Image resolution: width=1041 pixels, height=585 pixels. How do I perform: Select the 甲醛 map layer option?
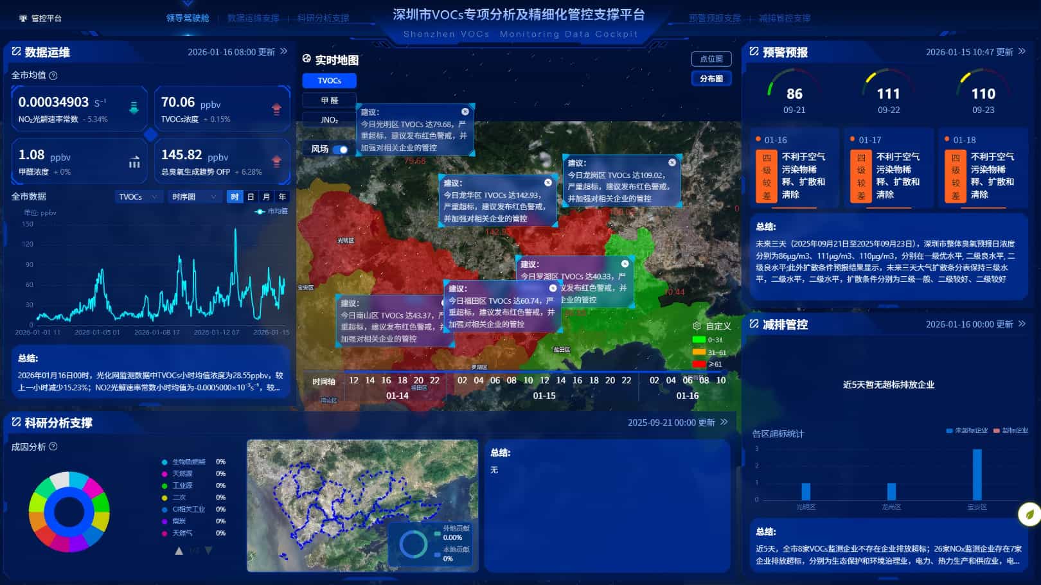(x=329, y=100)
